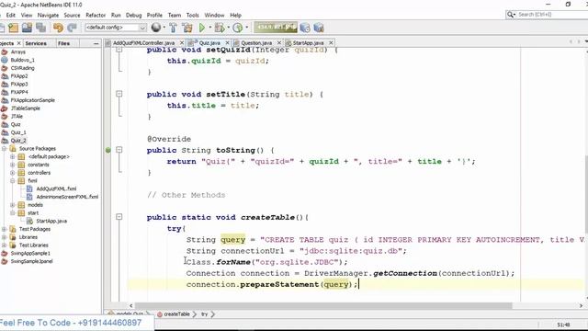This screenshot has width=588, height=331.
Task: Open the Refactor menu
Action: click(x=96, y=15)
